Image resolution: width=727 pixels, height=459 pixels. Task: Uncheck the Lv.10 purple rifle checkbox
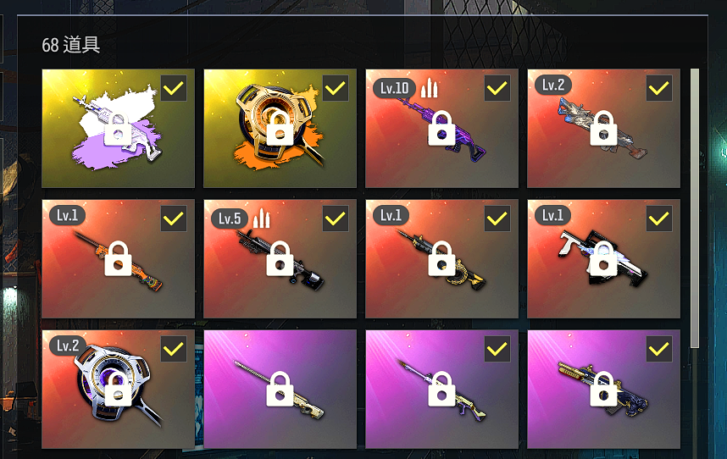(x=497, y=88)
